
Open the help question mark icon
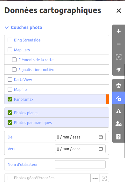(x=119, y=137)
